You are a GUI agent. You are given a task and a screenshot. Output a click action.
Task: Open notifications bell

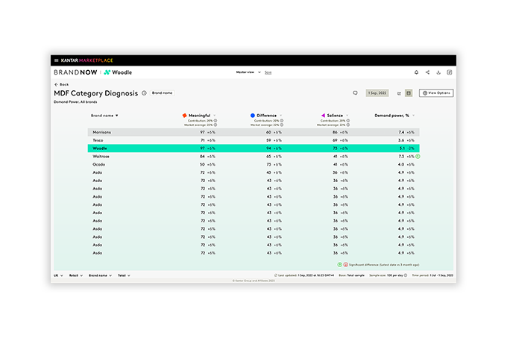(417, 72)
